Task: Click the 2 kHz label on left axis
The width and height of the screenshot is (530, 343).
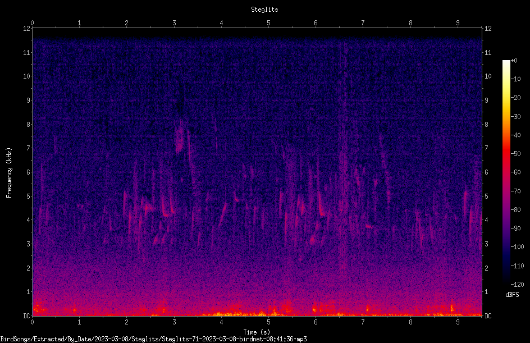Action: tap(28, 268)
